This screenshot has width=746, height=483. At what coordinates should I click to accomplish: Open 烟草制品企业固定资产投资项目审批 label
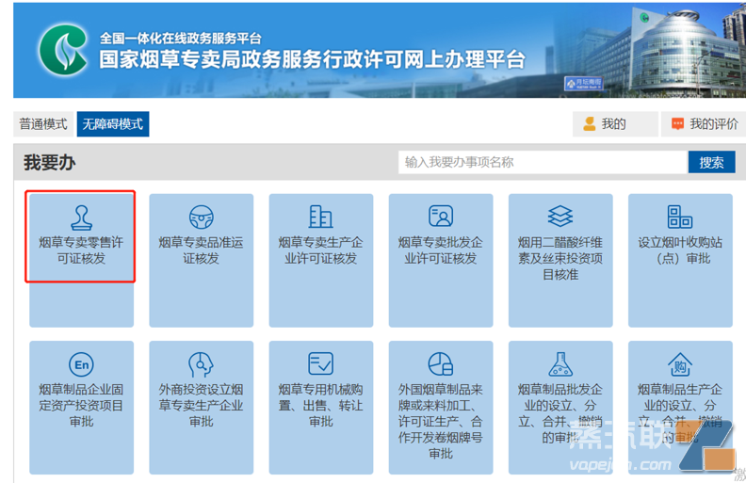[81, 406]
